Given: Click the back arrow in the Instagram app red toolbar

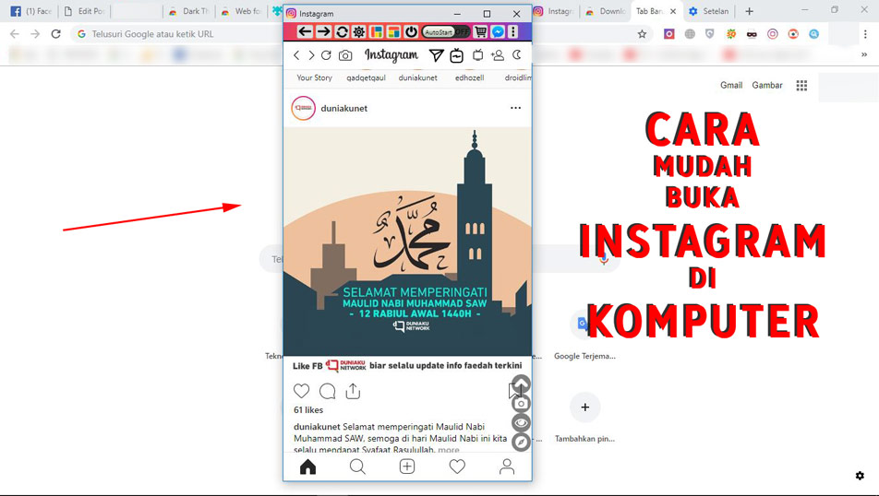Looking at the screenshot, I should click(x=305, y=32).
